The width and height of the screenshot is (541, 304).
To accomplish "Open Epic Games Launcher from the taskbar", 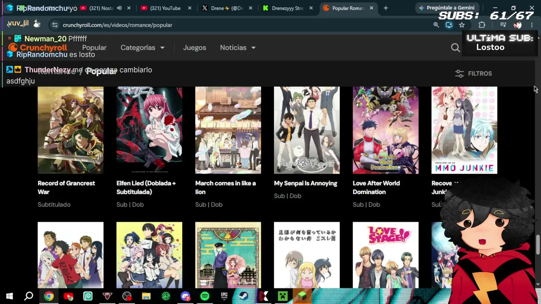I will [x=224, y=296].
